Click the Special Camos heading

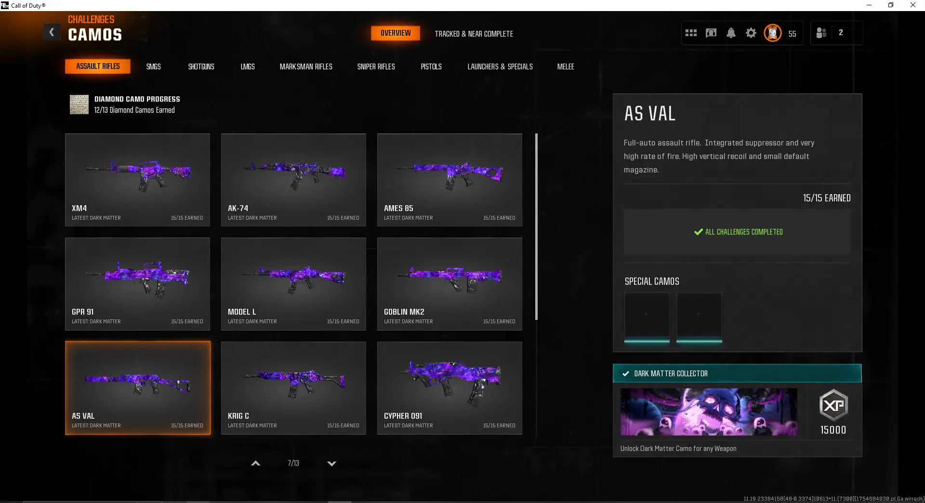coord(652,281)
